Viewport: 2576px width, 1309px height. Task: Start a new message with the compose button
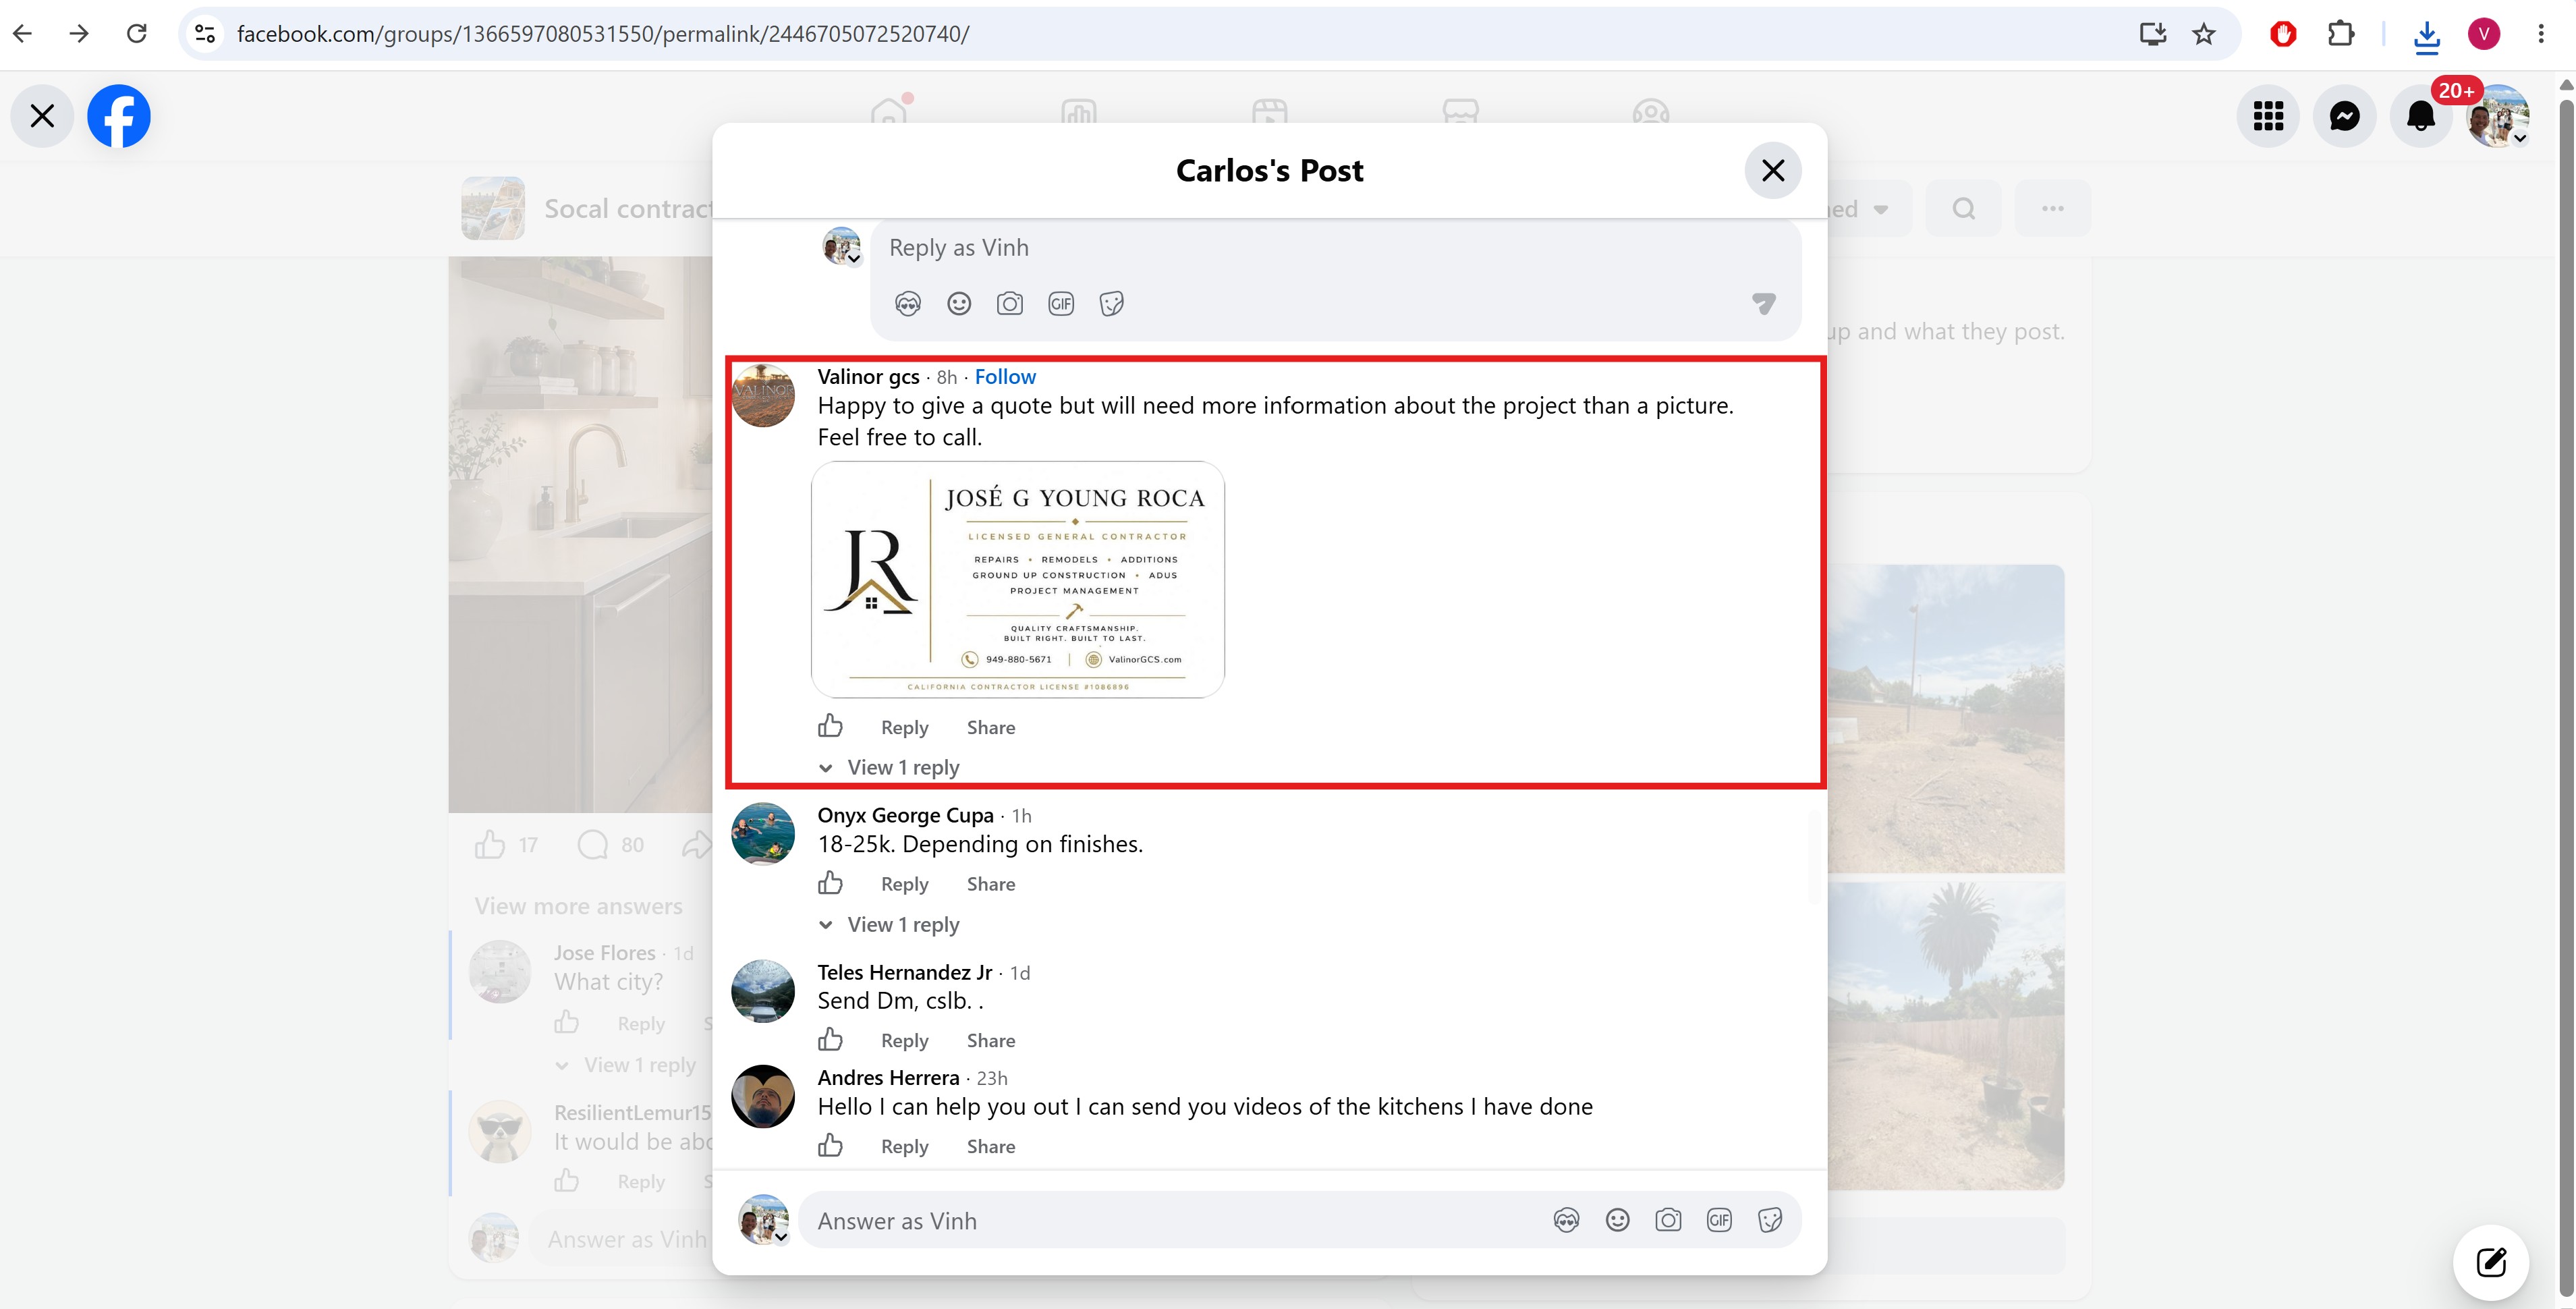[x=2491, y=1263]
